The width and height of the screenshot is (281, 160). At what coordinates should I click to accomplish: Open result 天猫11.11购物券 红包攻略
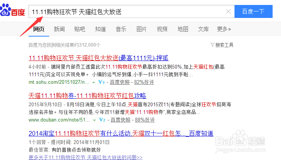(87, 96)
